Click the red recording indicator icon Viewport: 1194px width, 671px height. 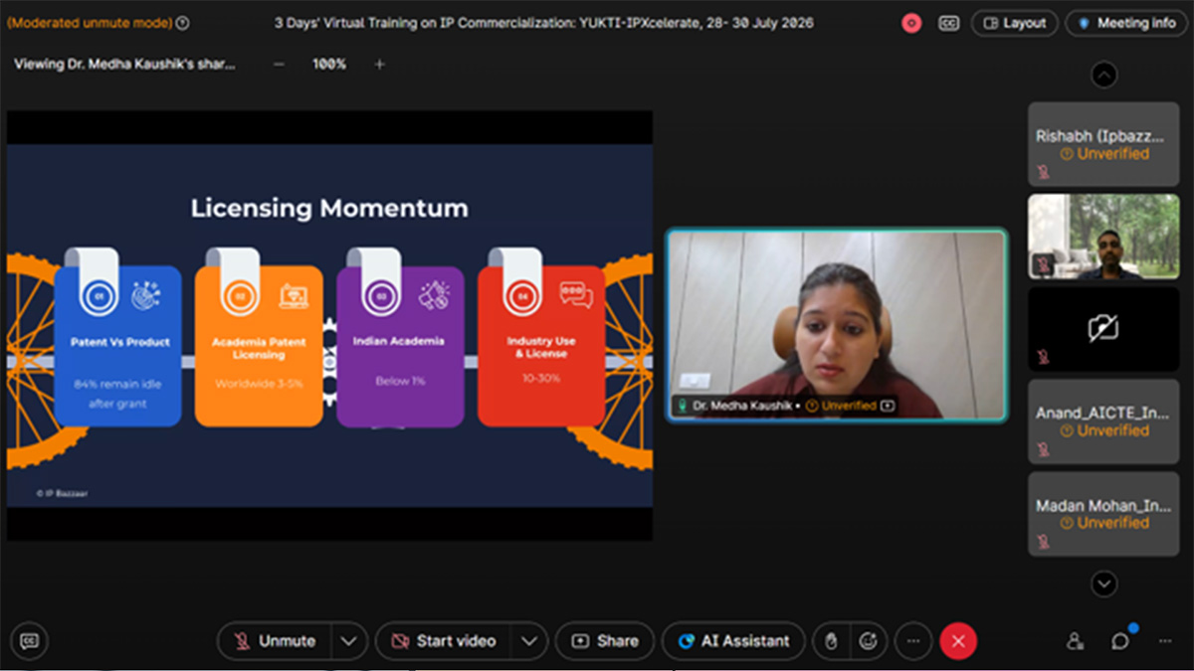[x=911, y=23]
